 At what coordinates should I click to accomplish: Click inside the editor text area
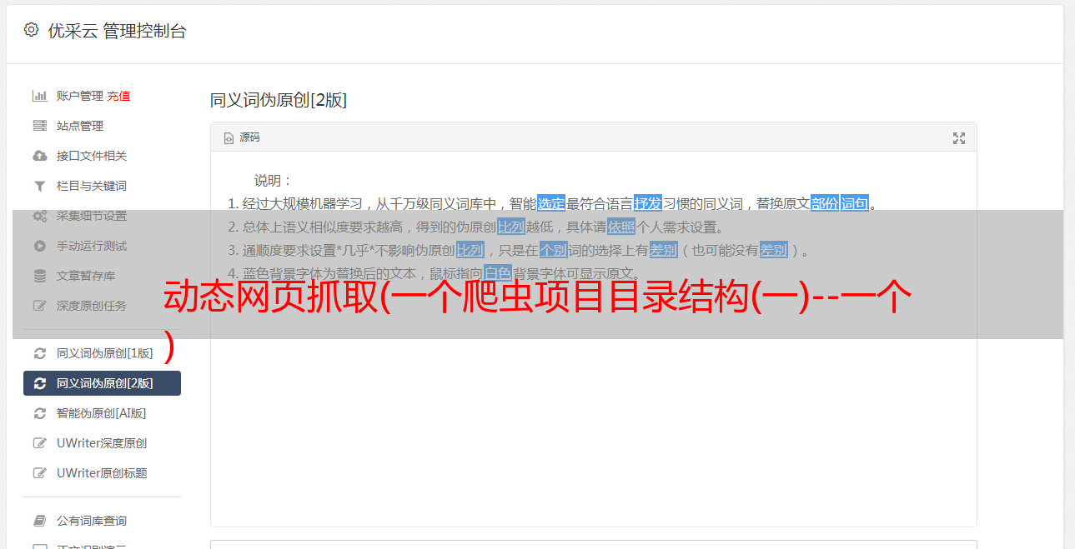coord(593,417)
